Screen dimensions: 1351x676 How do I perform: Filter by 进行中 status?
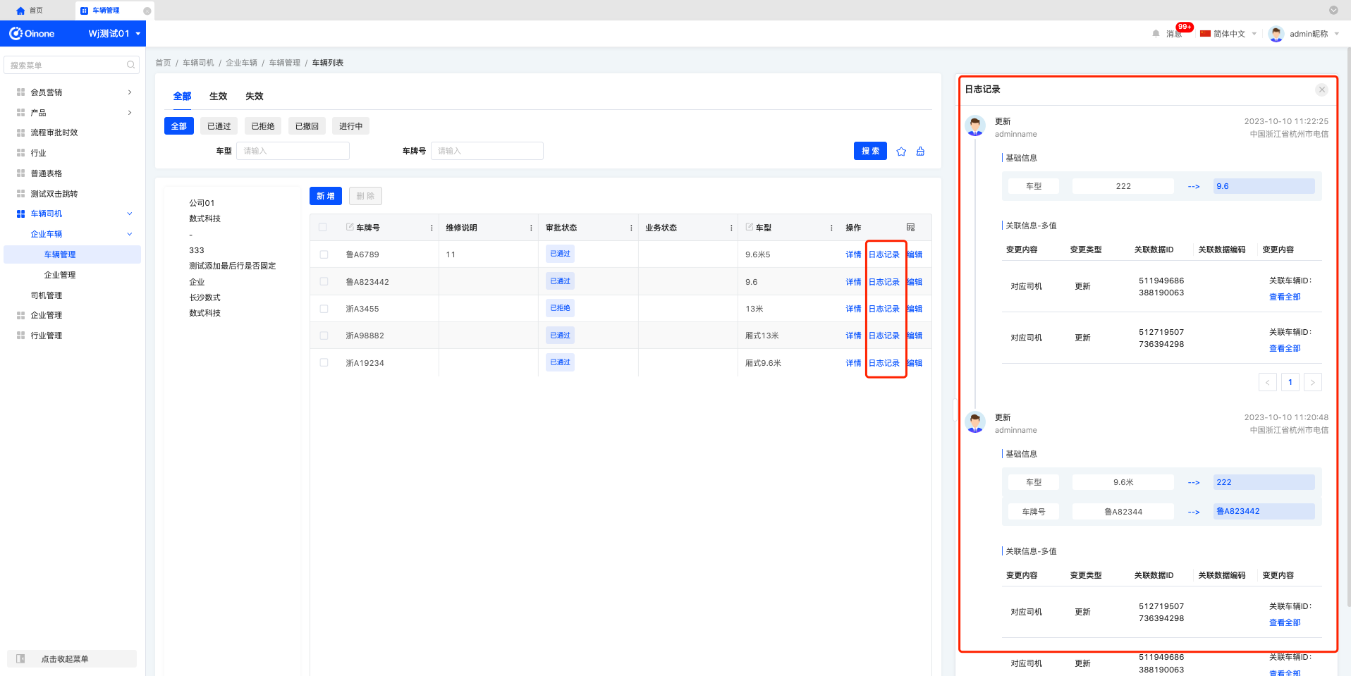(351, 126)
